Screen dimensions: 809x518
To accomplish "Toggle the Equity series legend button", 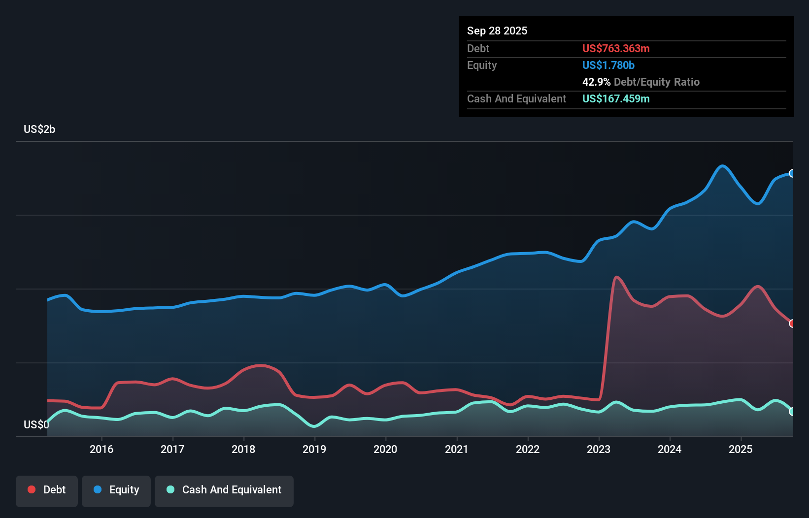I will (116, 491).
